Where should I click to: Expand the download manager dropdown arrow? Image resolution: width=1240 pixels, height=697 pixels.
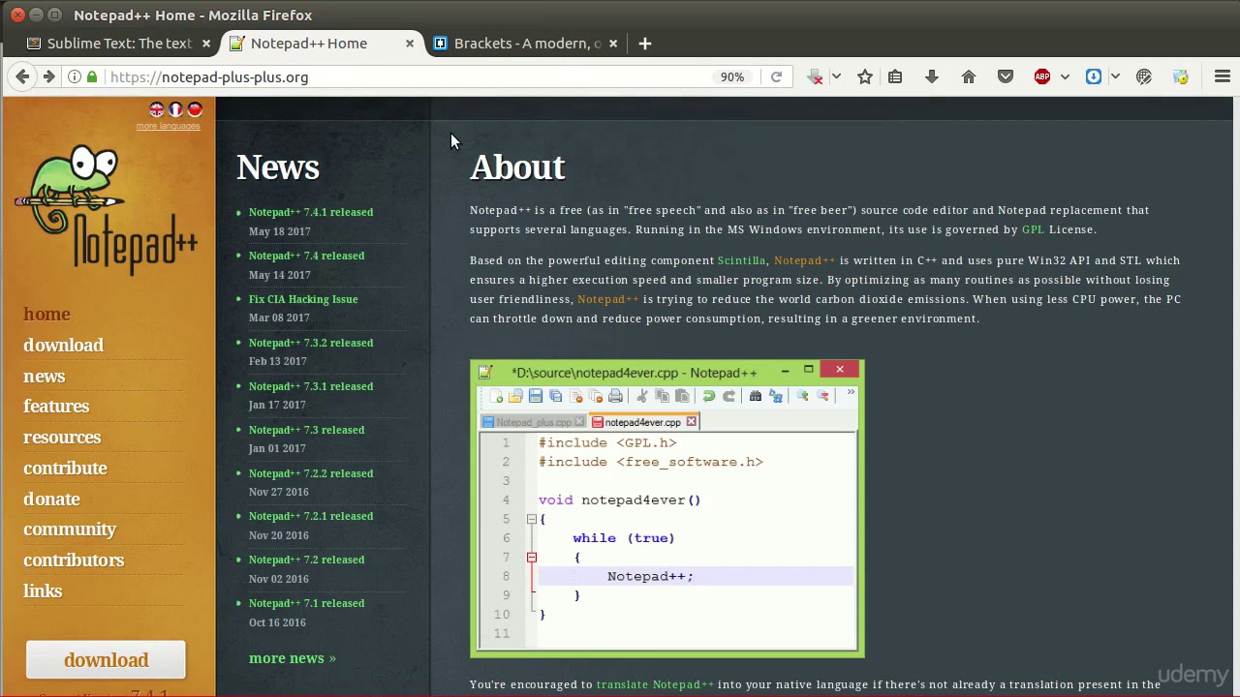click(836, 76)
